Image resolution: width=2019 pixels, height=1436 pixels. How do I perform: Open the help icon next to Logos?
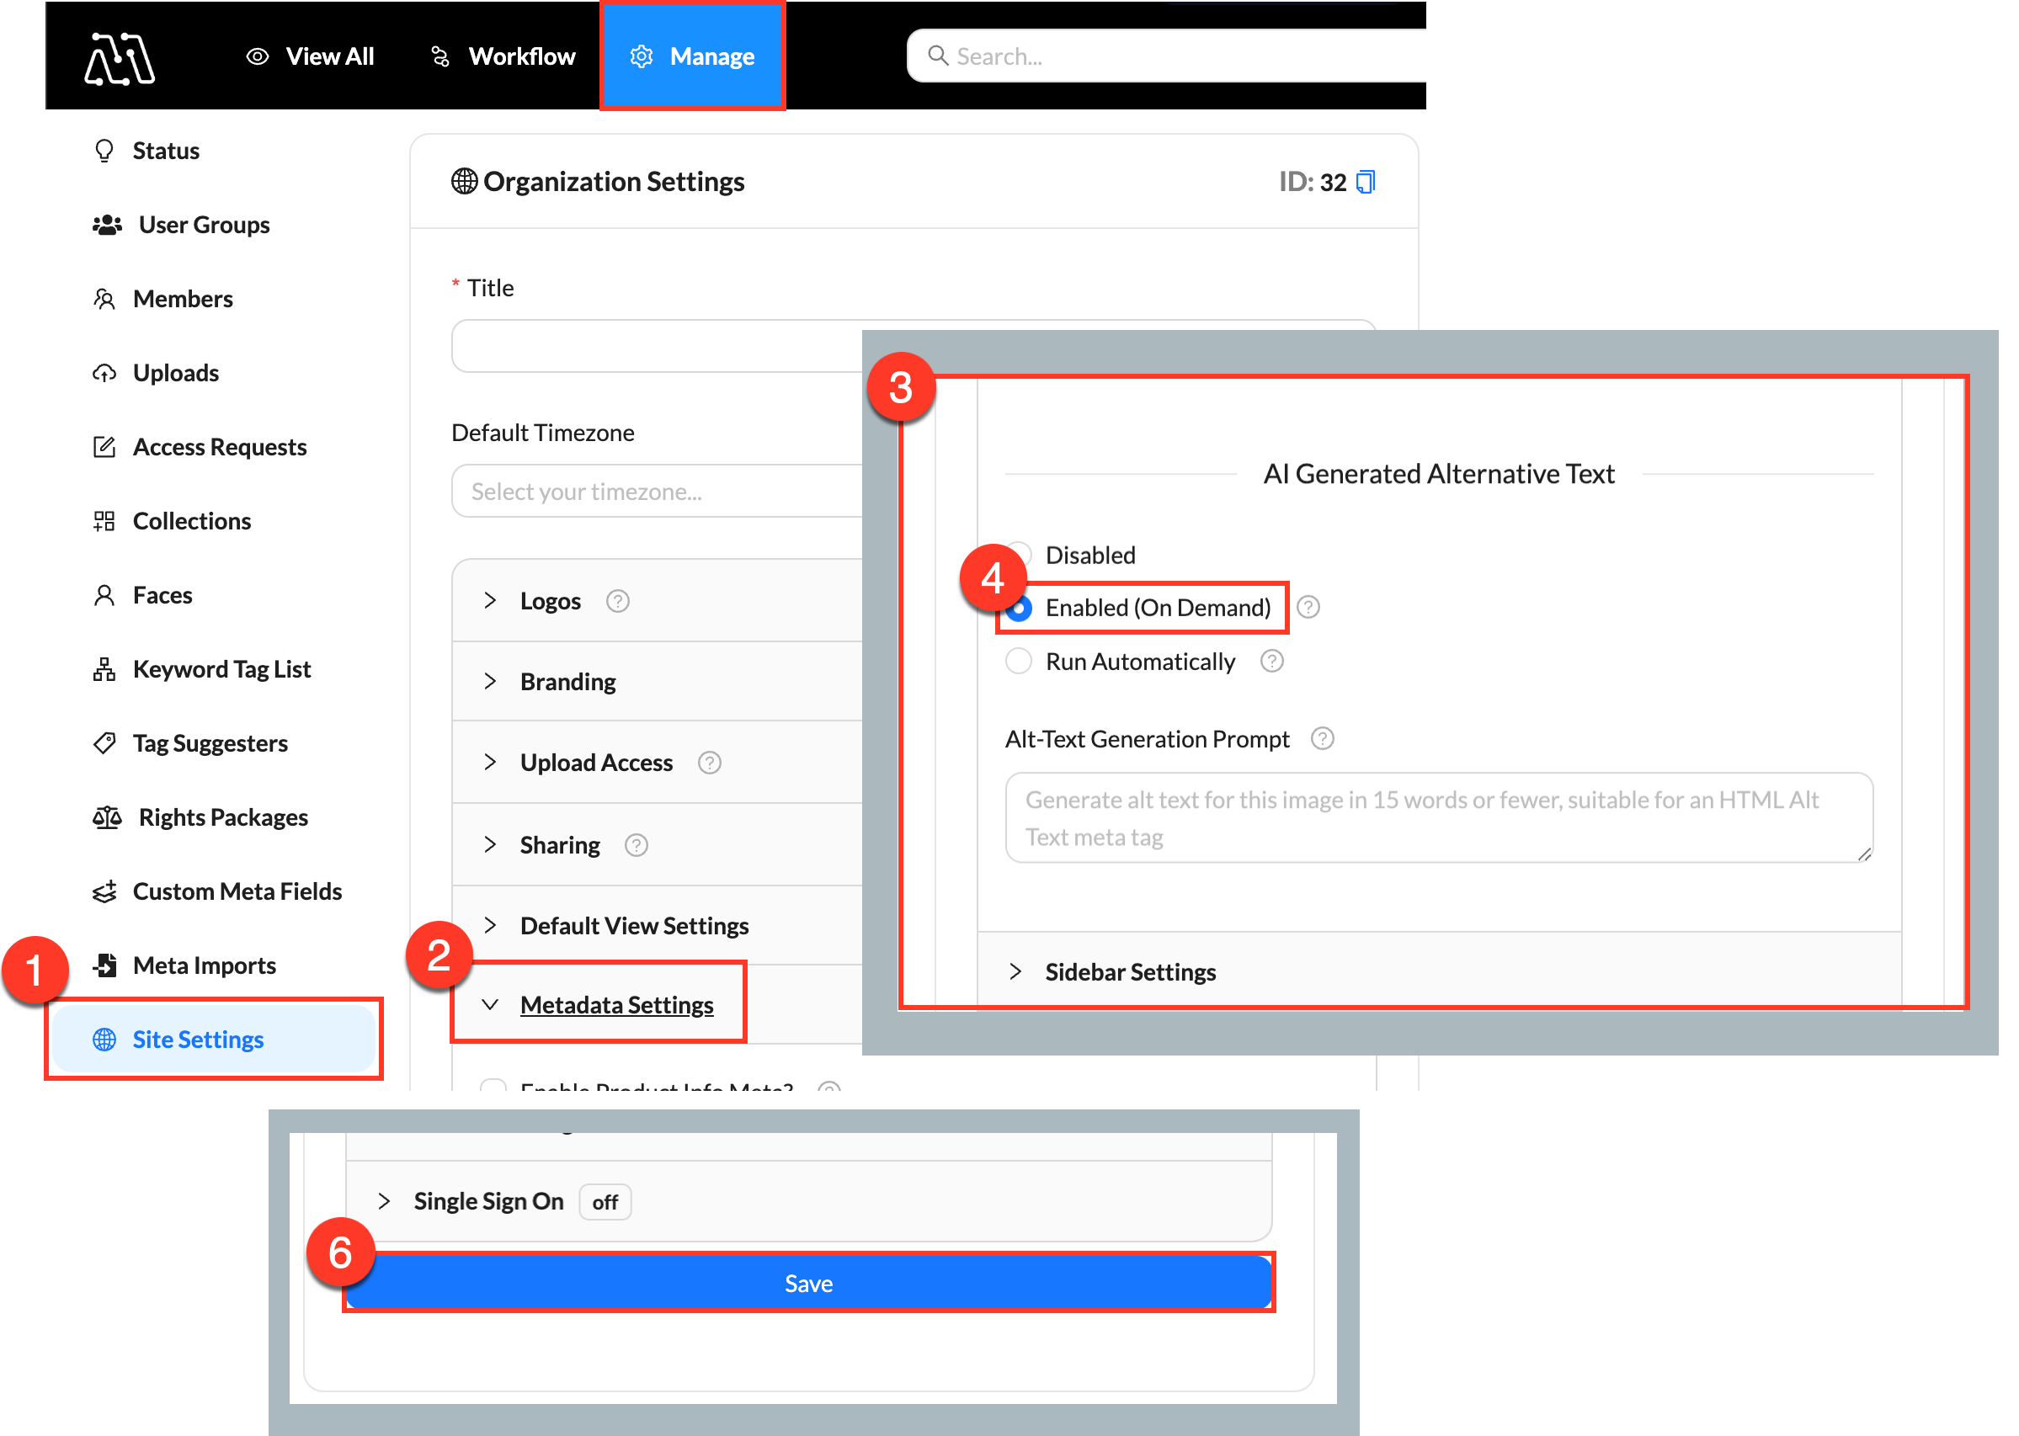coord(617,601)
